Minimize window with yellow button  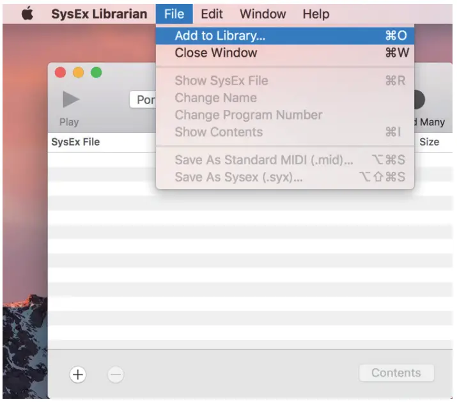click(x=78, y=72)
